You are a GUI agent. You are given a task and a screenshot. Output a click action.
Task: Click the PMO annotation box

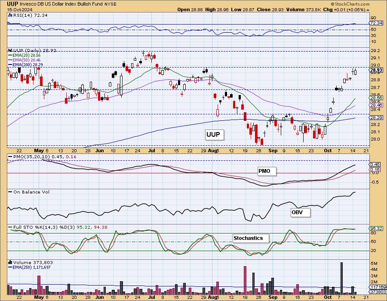tap(267, 171)
